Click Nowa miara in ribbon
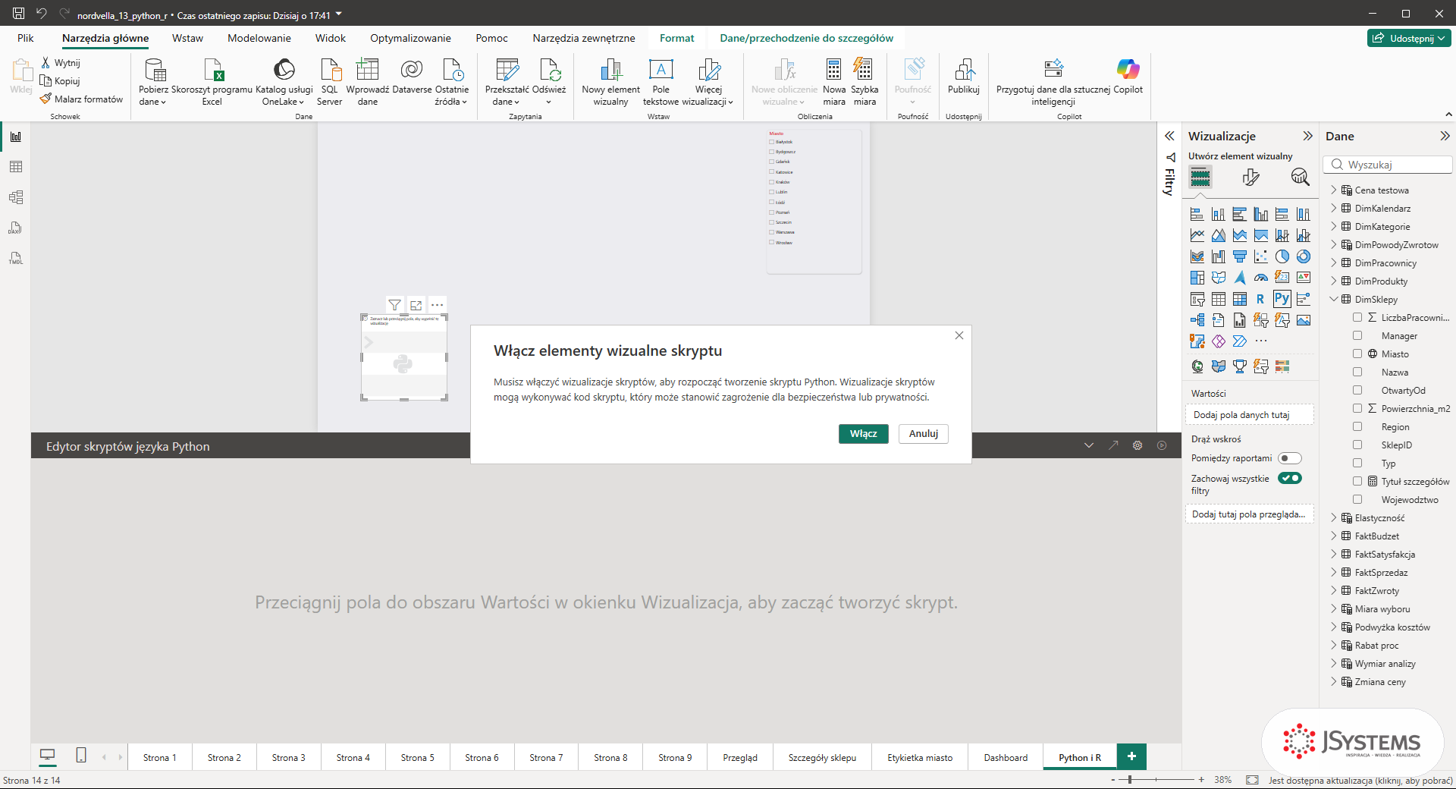Viewport: 1456px width, 789px height. click(x=834, y=82)
